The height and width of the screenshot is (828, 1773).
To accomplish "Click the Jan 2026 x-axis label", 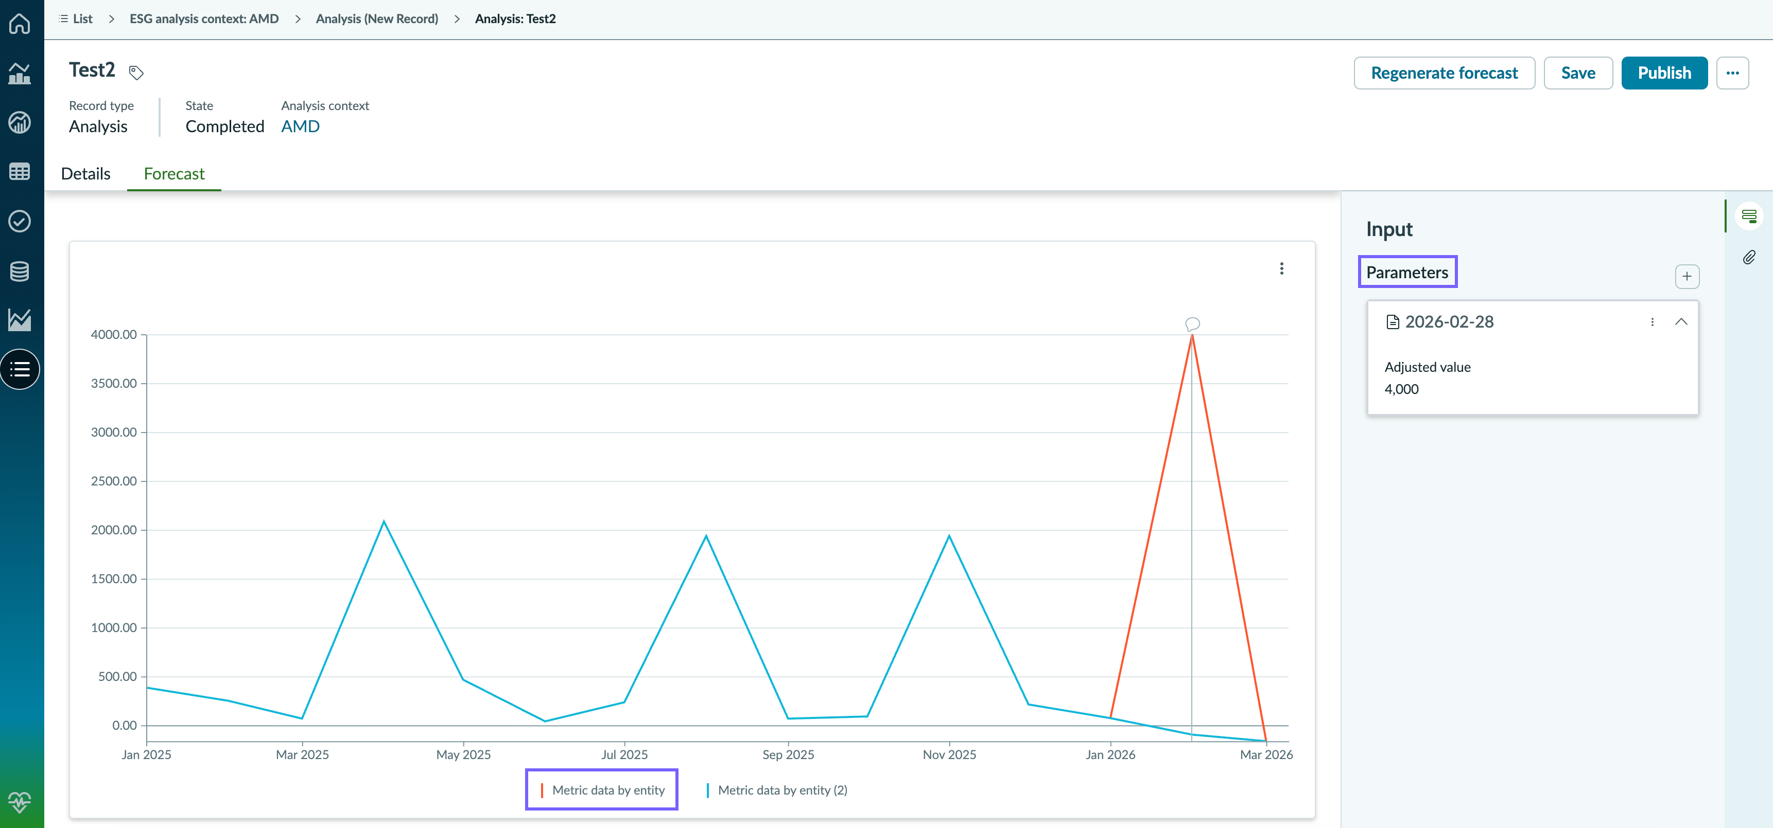I will point(1109,754).
